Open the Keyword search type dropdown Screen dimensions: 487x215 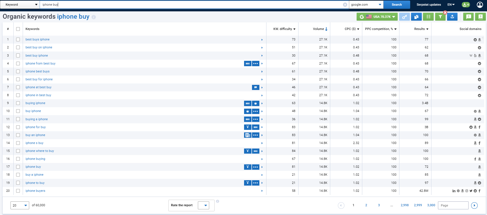click(x=20, y=5)
